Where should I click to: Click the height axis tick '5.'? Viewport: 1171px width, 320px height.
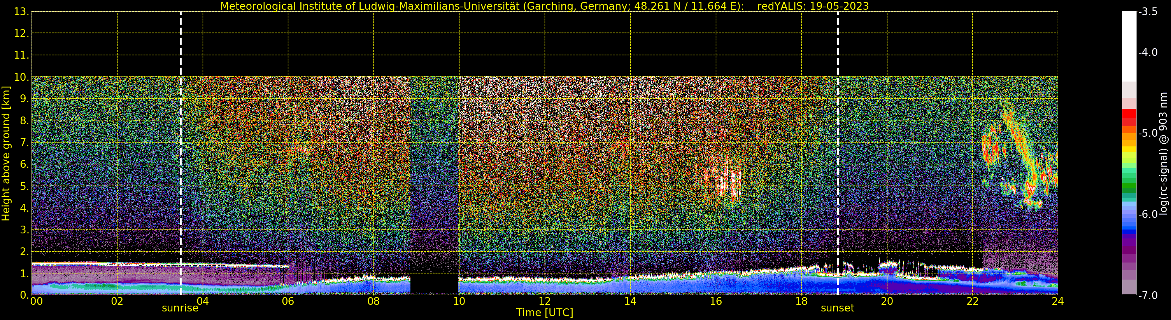click(x=24, y=186)
